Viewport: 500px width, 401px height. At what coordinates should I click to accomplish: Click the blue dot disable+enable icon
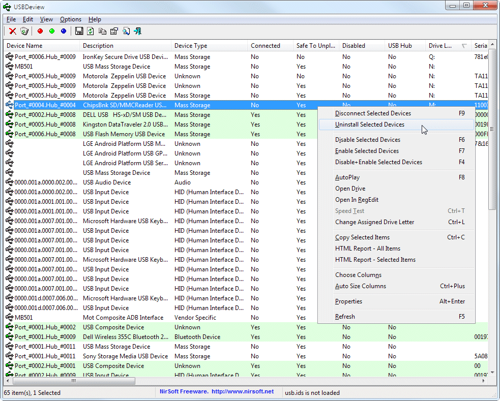coord(64,31)
